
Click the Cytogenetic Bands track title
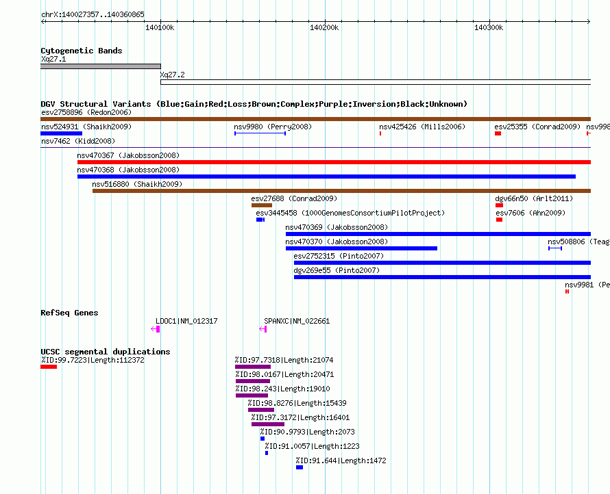coord(82,51)
